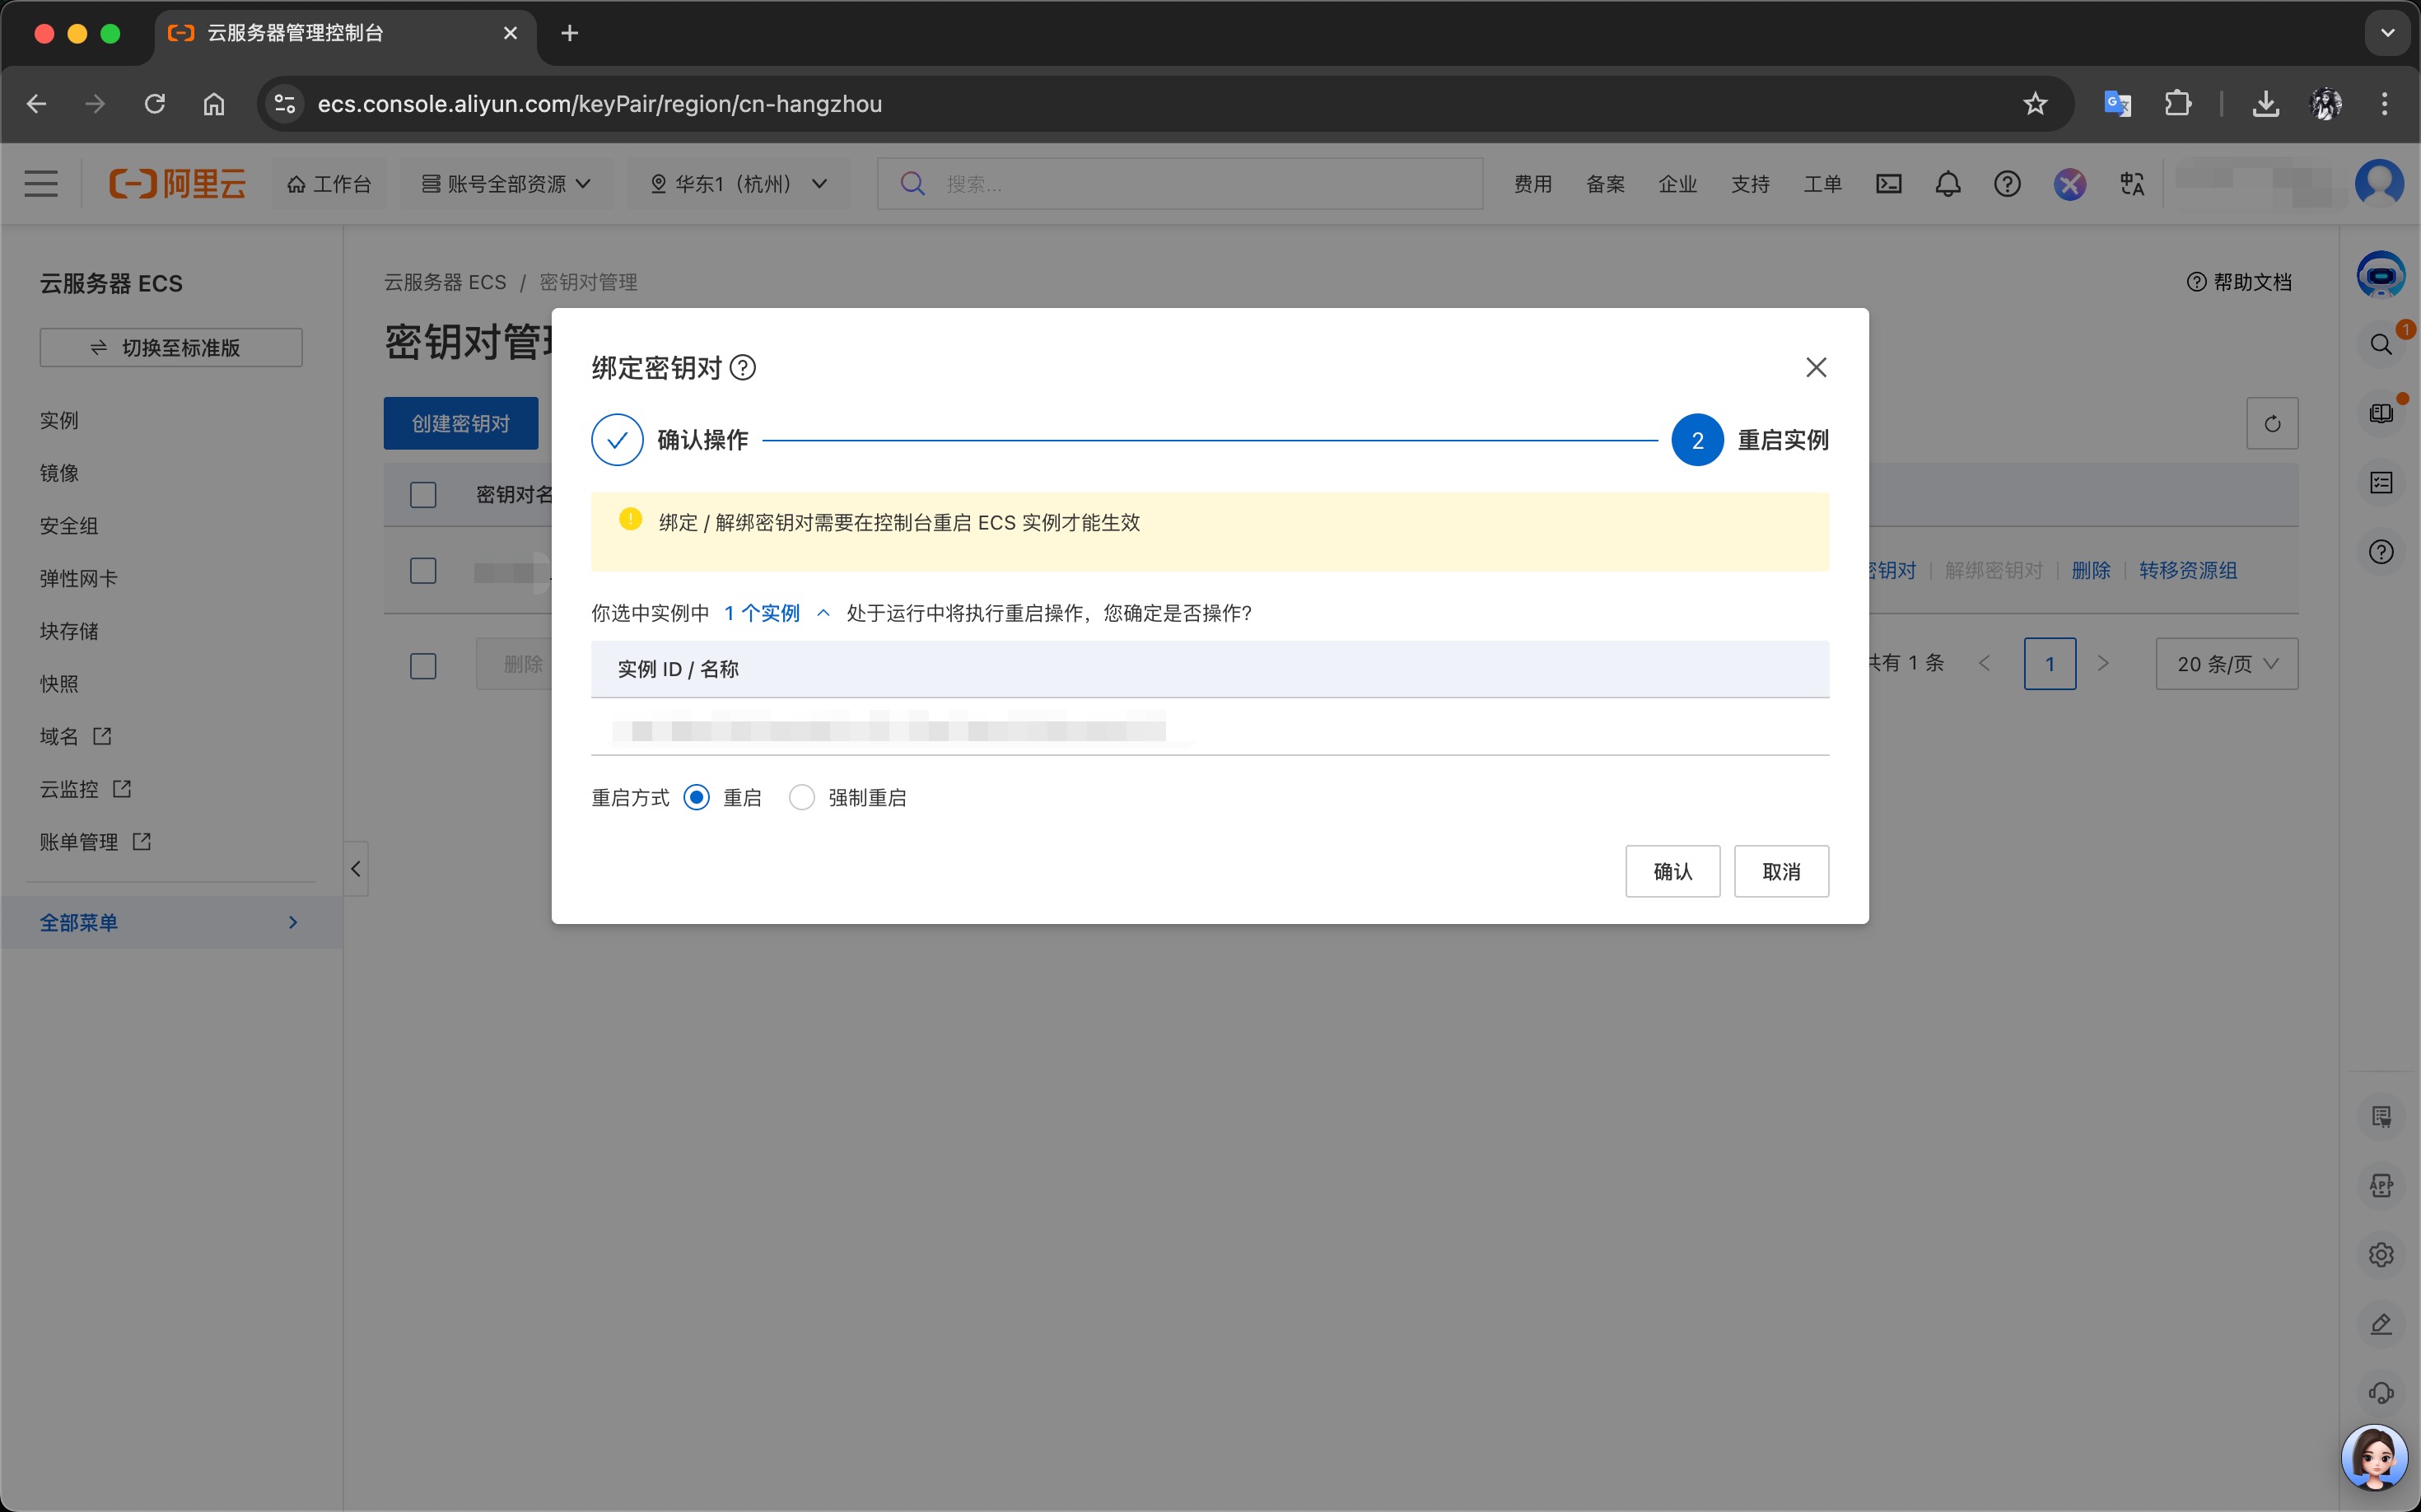Click the key pair list refresh icon
The height and width of the screenshot is (1512, 2421).
(2271, 424)
